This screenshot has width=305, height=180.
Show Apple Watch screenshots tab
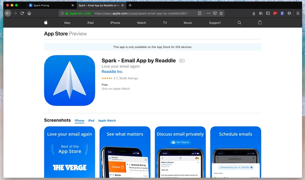107,120
